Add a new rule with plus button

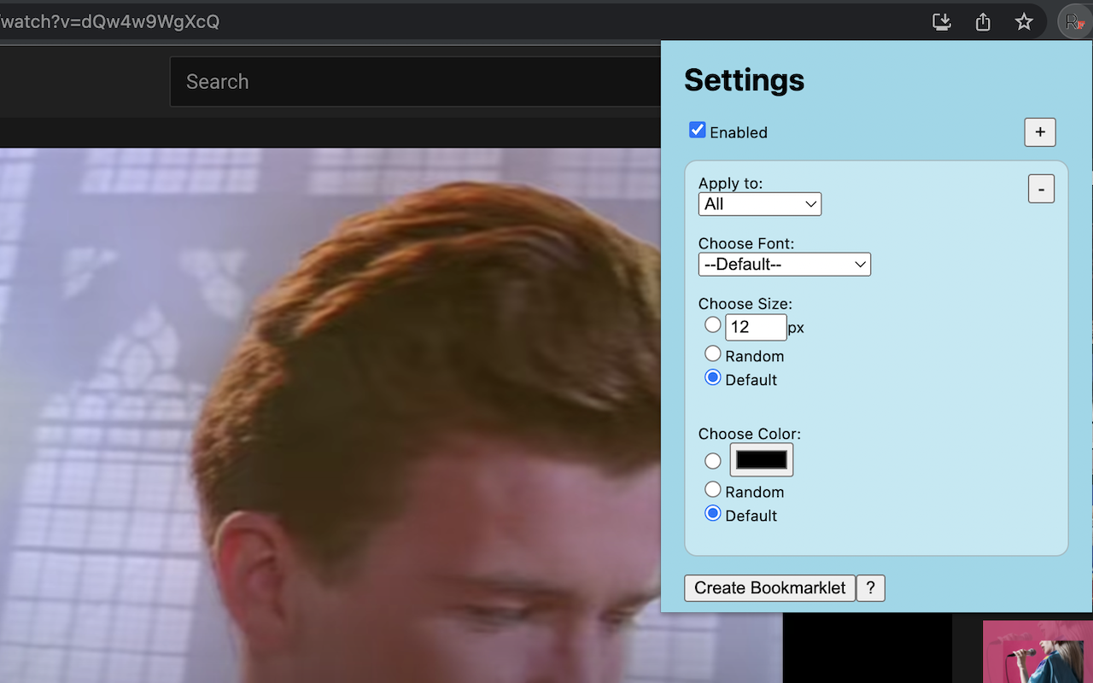(x=1040, y=132)
